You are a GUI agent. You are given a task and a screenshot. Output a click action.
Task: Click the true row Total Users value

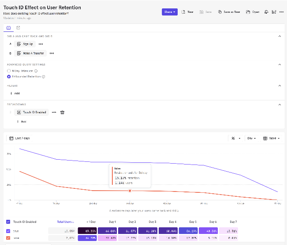[x=62, y=231]
